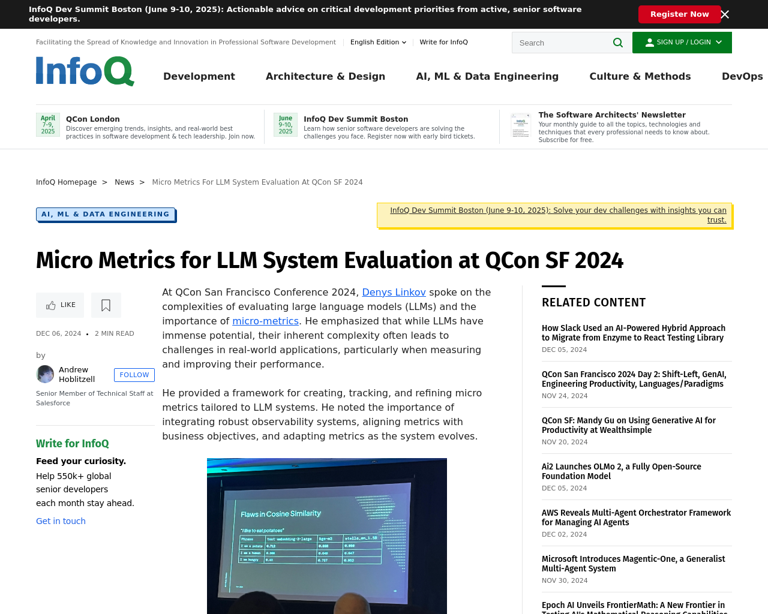Click the AI, ML & Data Engineering topic tag

pyautogui.click(x=106, y=214)
